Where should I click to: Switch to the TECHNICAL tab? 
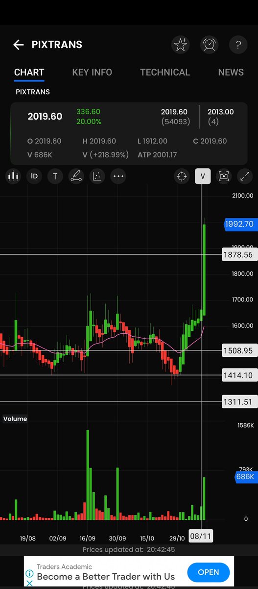[165, 72]
